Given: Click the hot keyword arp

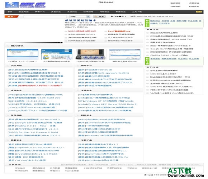Looking at the screenshot, I should tap(171, 16).
